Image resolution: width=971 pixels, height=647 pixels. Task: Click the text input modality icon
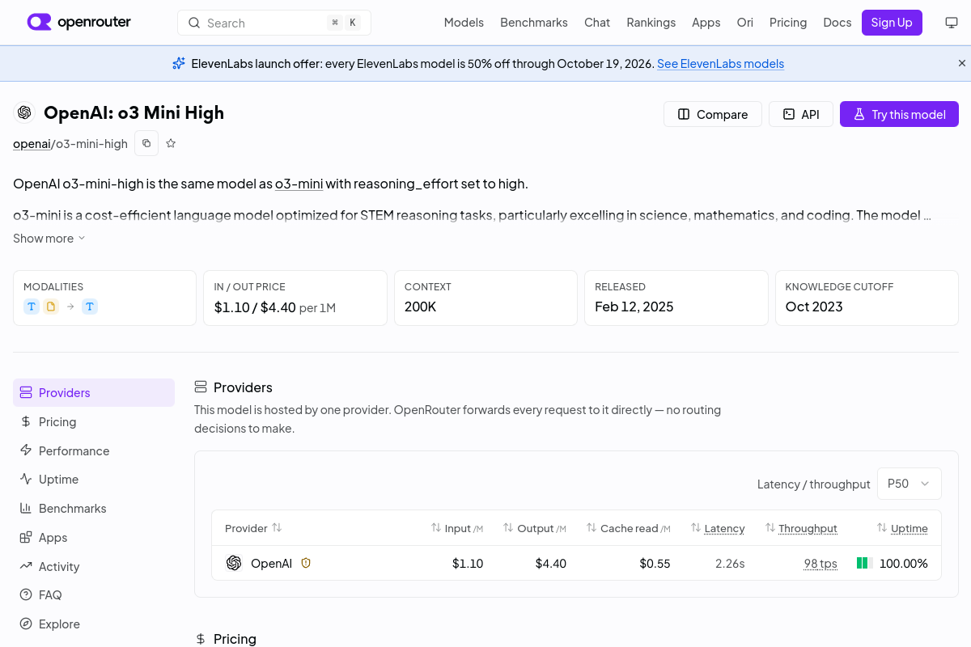click(32, 307)
